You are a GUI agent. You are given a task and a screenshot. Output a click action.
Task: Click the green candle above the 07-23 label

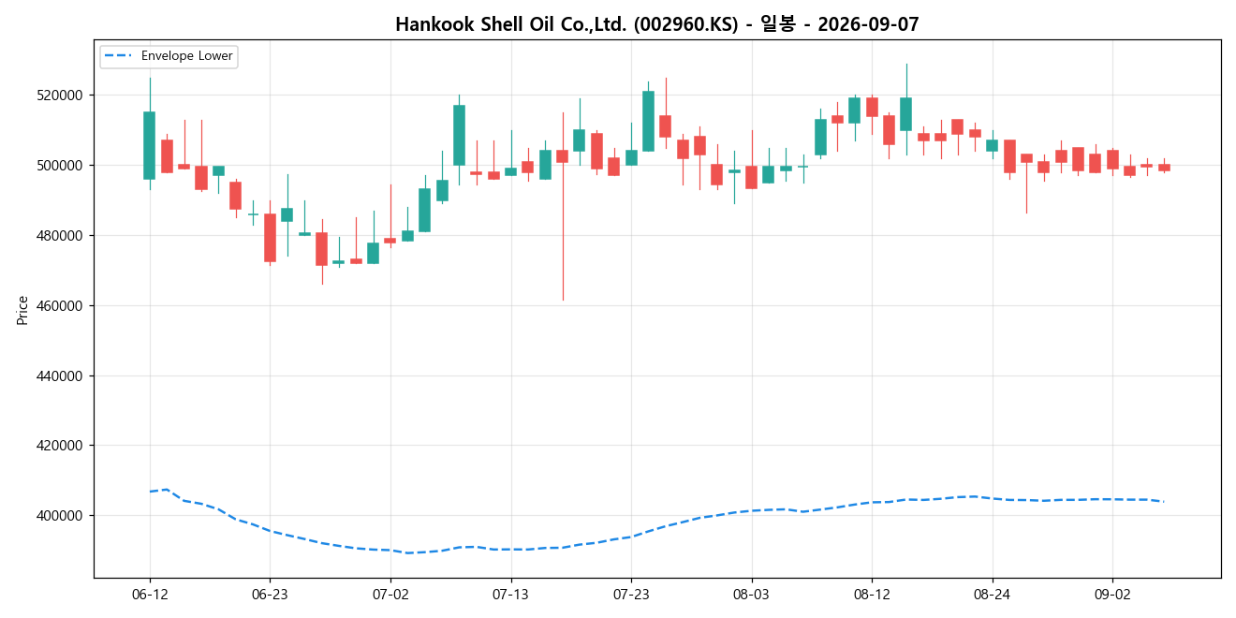click(631, 157)
